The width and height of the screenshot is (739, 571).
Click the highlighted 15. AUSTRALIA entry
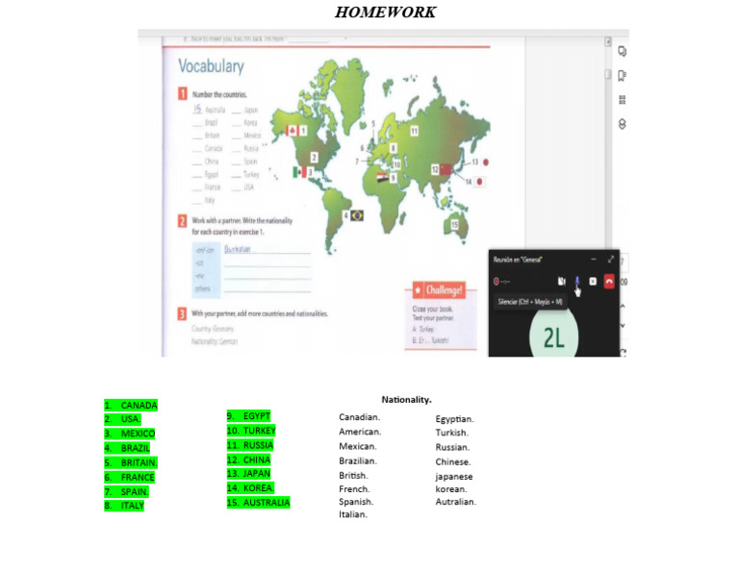tap(258, 503)
